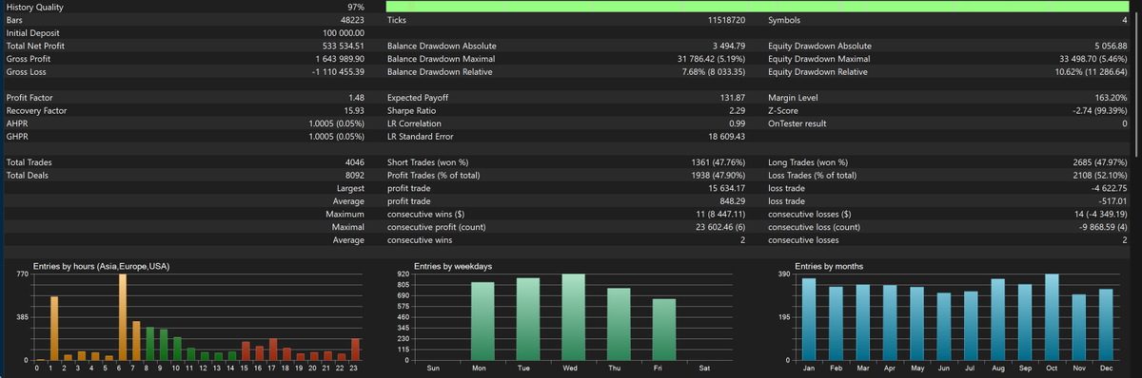Click the Dec bar in months chart
Image resolution: width=1142 pixels, height=378 pixels.
coord(1106,325)
